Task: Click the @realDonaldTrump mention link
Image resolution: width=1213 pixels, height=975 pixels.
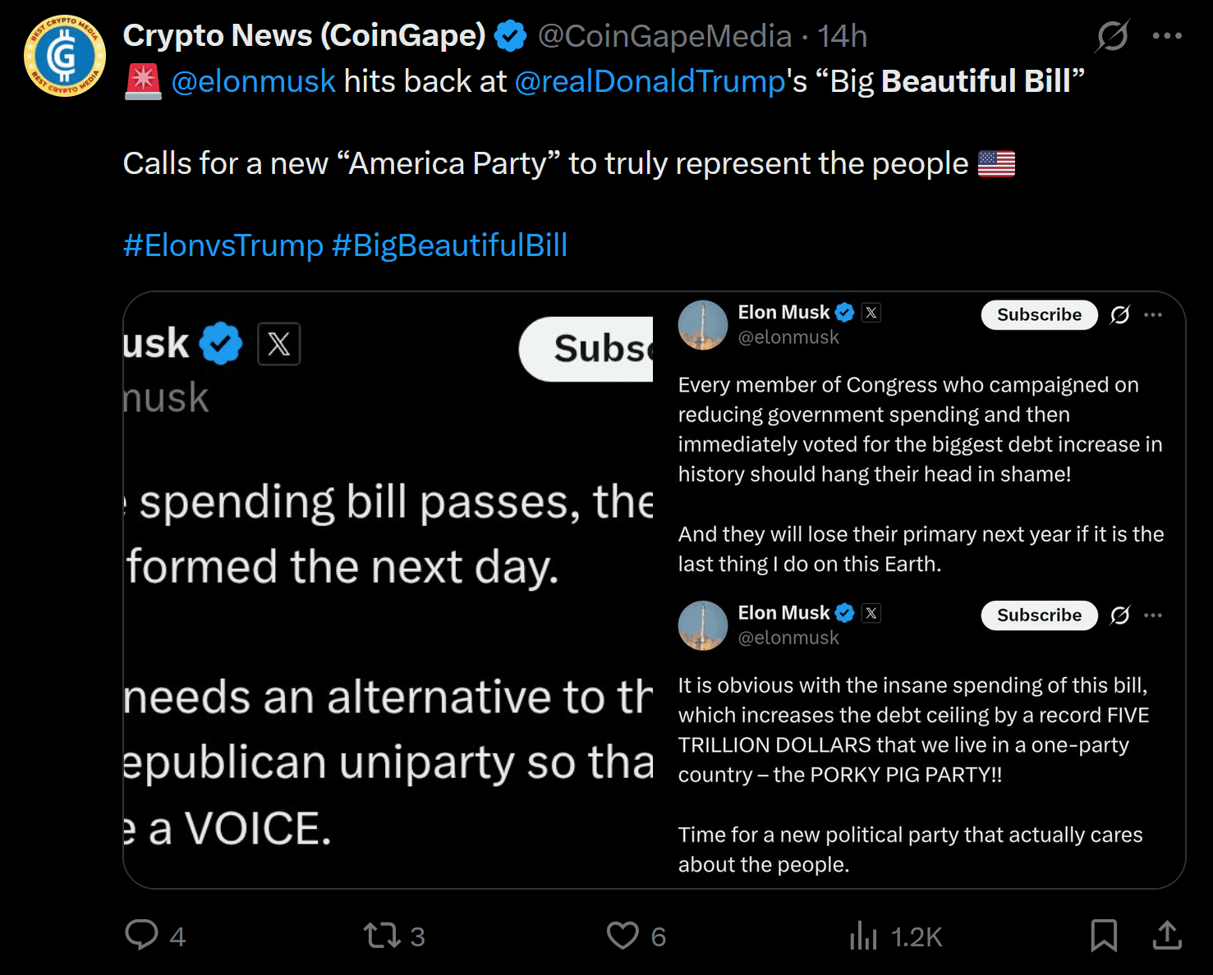Action: click(x=650, y=81)
